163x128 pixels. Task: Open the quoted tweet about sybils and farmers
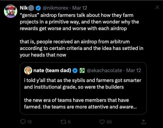83,88
